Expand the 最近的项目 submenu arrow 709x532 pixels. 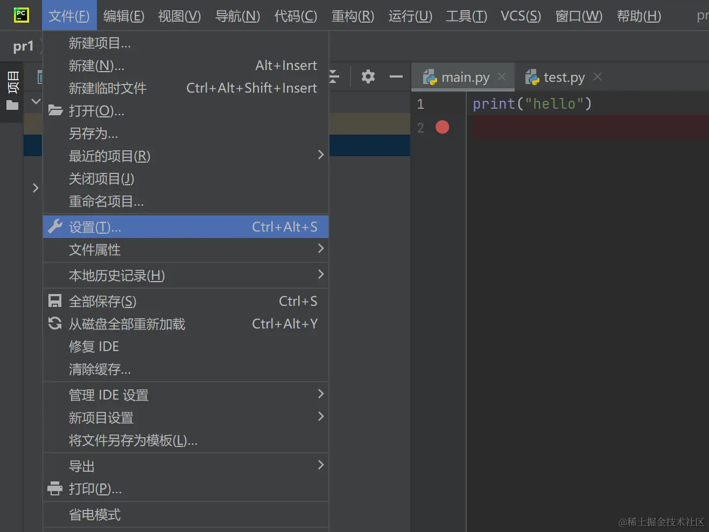tap(321, 155)
